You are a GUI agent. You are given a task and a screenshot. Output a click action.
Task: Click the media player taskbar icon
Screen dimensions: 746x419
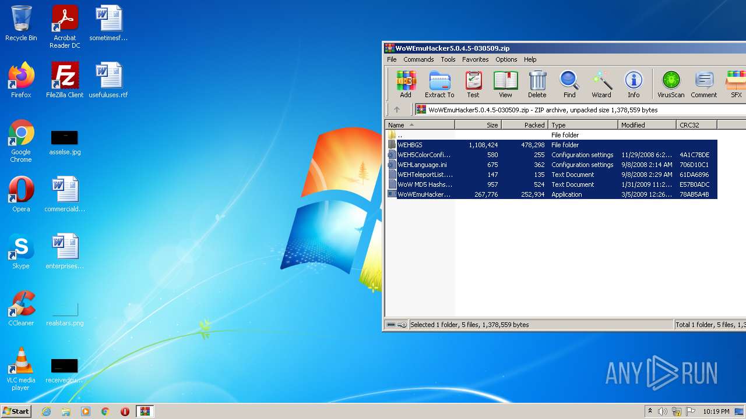pos(86,411)
